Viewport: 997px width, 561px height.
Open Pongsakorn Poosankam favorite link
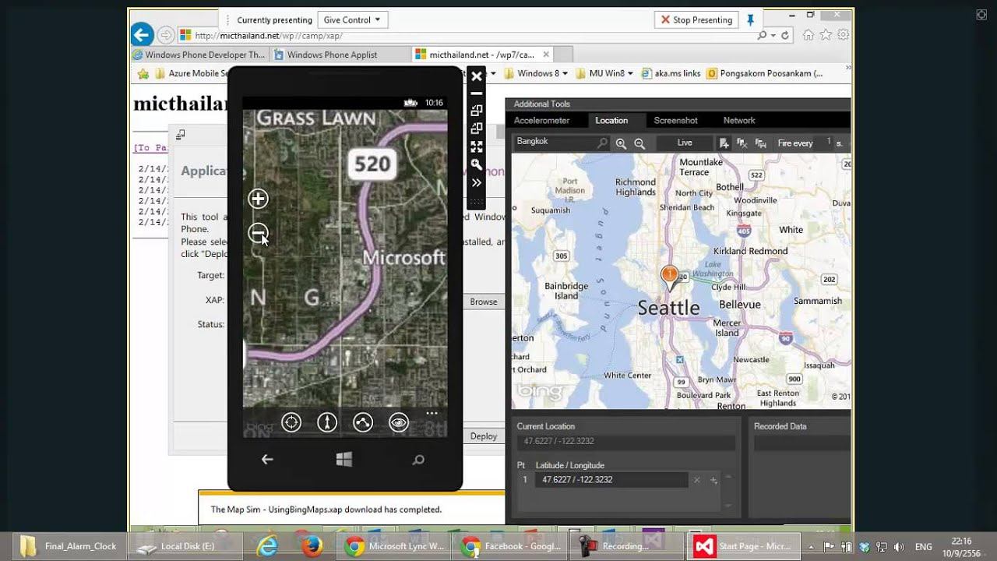pos(765,74)
